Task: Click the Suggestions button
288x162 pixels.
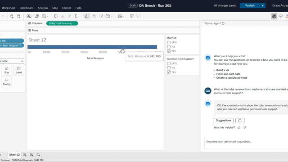Action: pos(224,121)
